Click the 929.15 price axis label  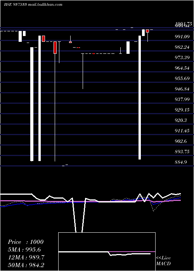[x=182, y=110]
